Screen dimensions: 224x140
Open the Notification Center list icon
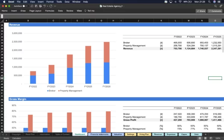click(x=219, y=2)
